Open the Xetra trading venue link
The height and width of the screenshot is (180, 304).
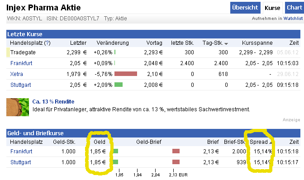(17, 74)
